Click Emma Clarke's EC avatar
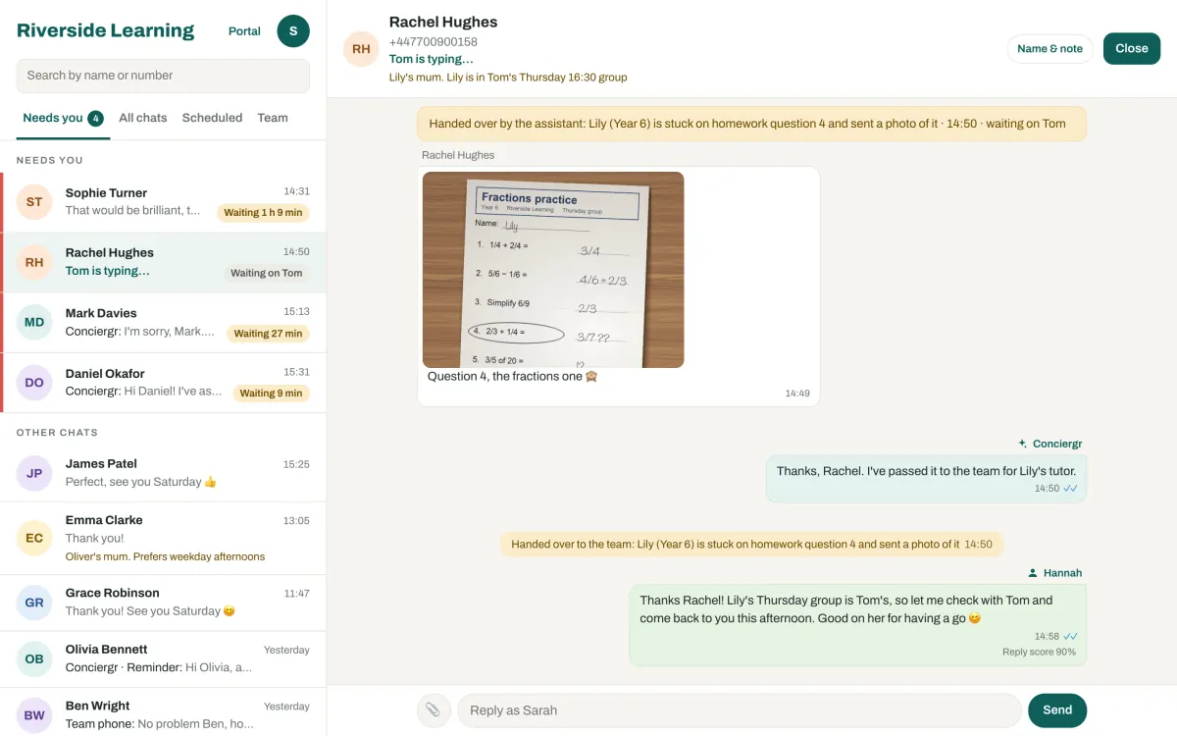 [x=34, y=538]
